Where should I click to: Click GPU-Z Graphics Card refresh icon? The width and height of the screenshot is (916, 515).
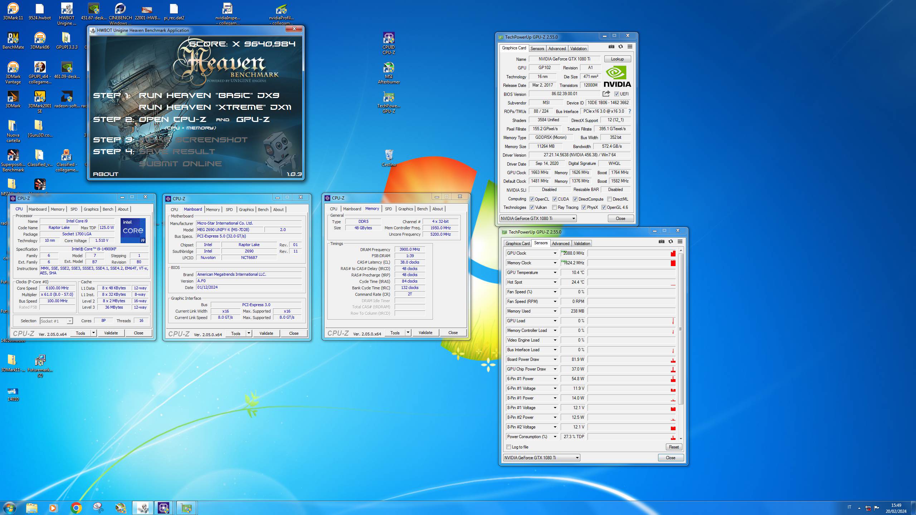click(x=620, y=47)
